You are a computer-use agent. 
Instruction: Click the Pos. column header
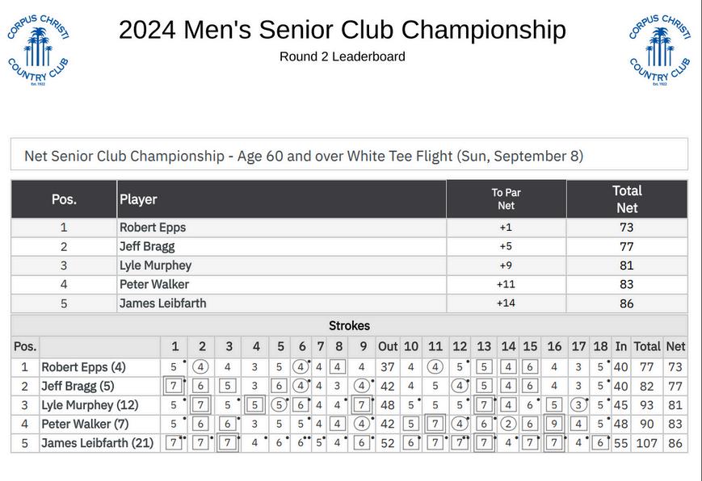click(x=64, y=199)
